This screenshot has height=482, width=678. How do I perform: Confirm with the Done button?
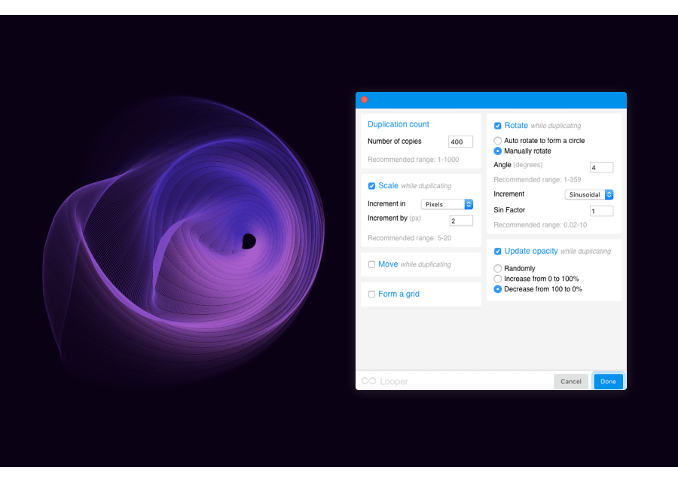click(608, 381)
